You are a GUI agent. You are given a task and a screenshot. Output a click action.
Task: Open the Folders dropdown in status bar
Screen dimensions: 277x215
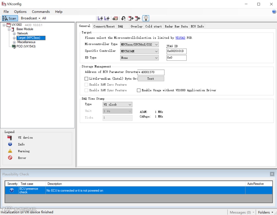(x=265, y=212)
